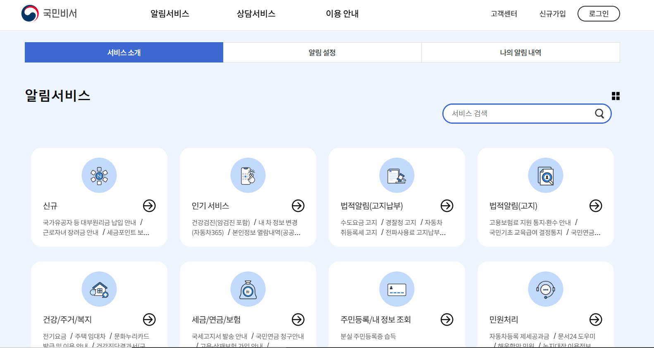Click the search magnifier icon
654x348 pixels.
pyautogui.click(x=599, y=113)
